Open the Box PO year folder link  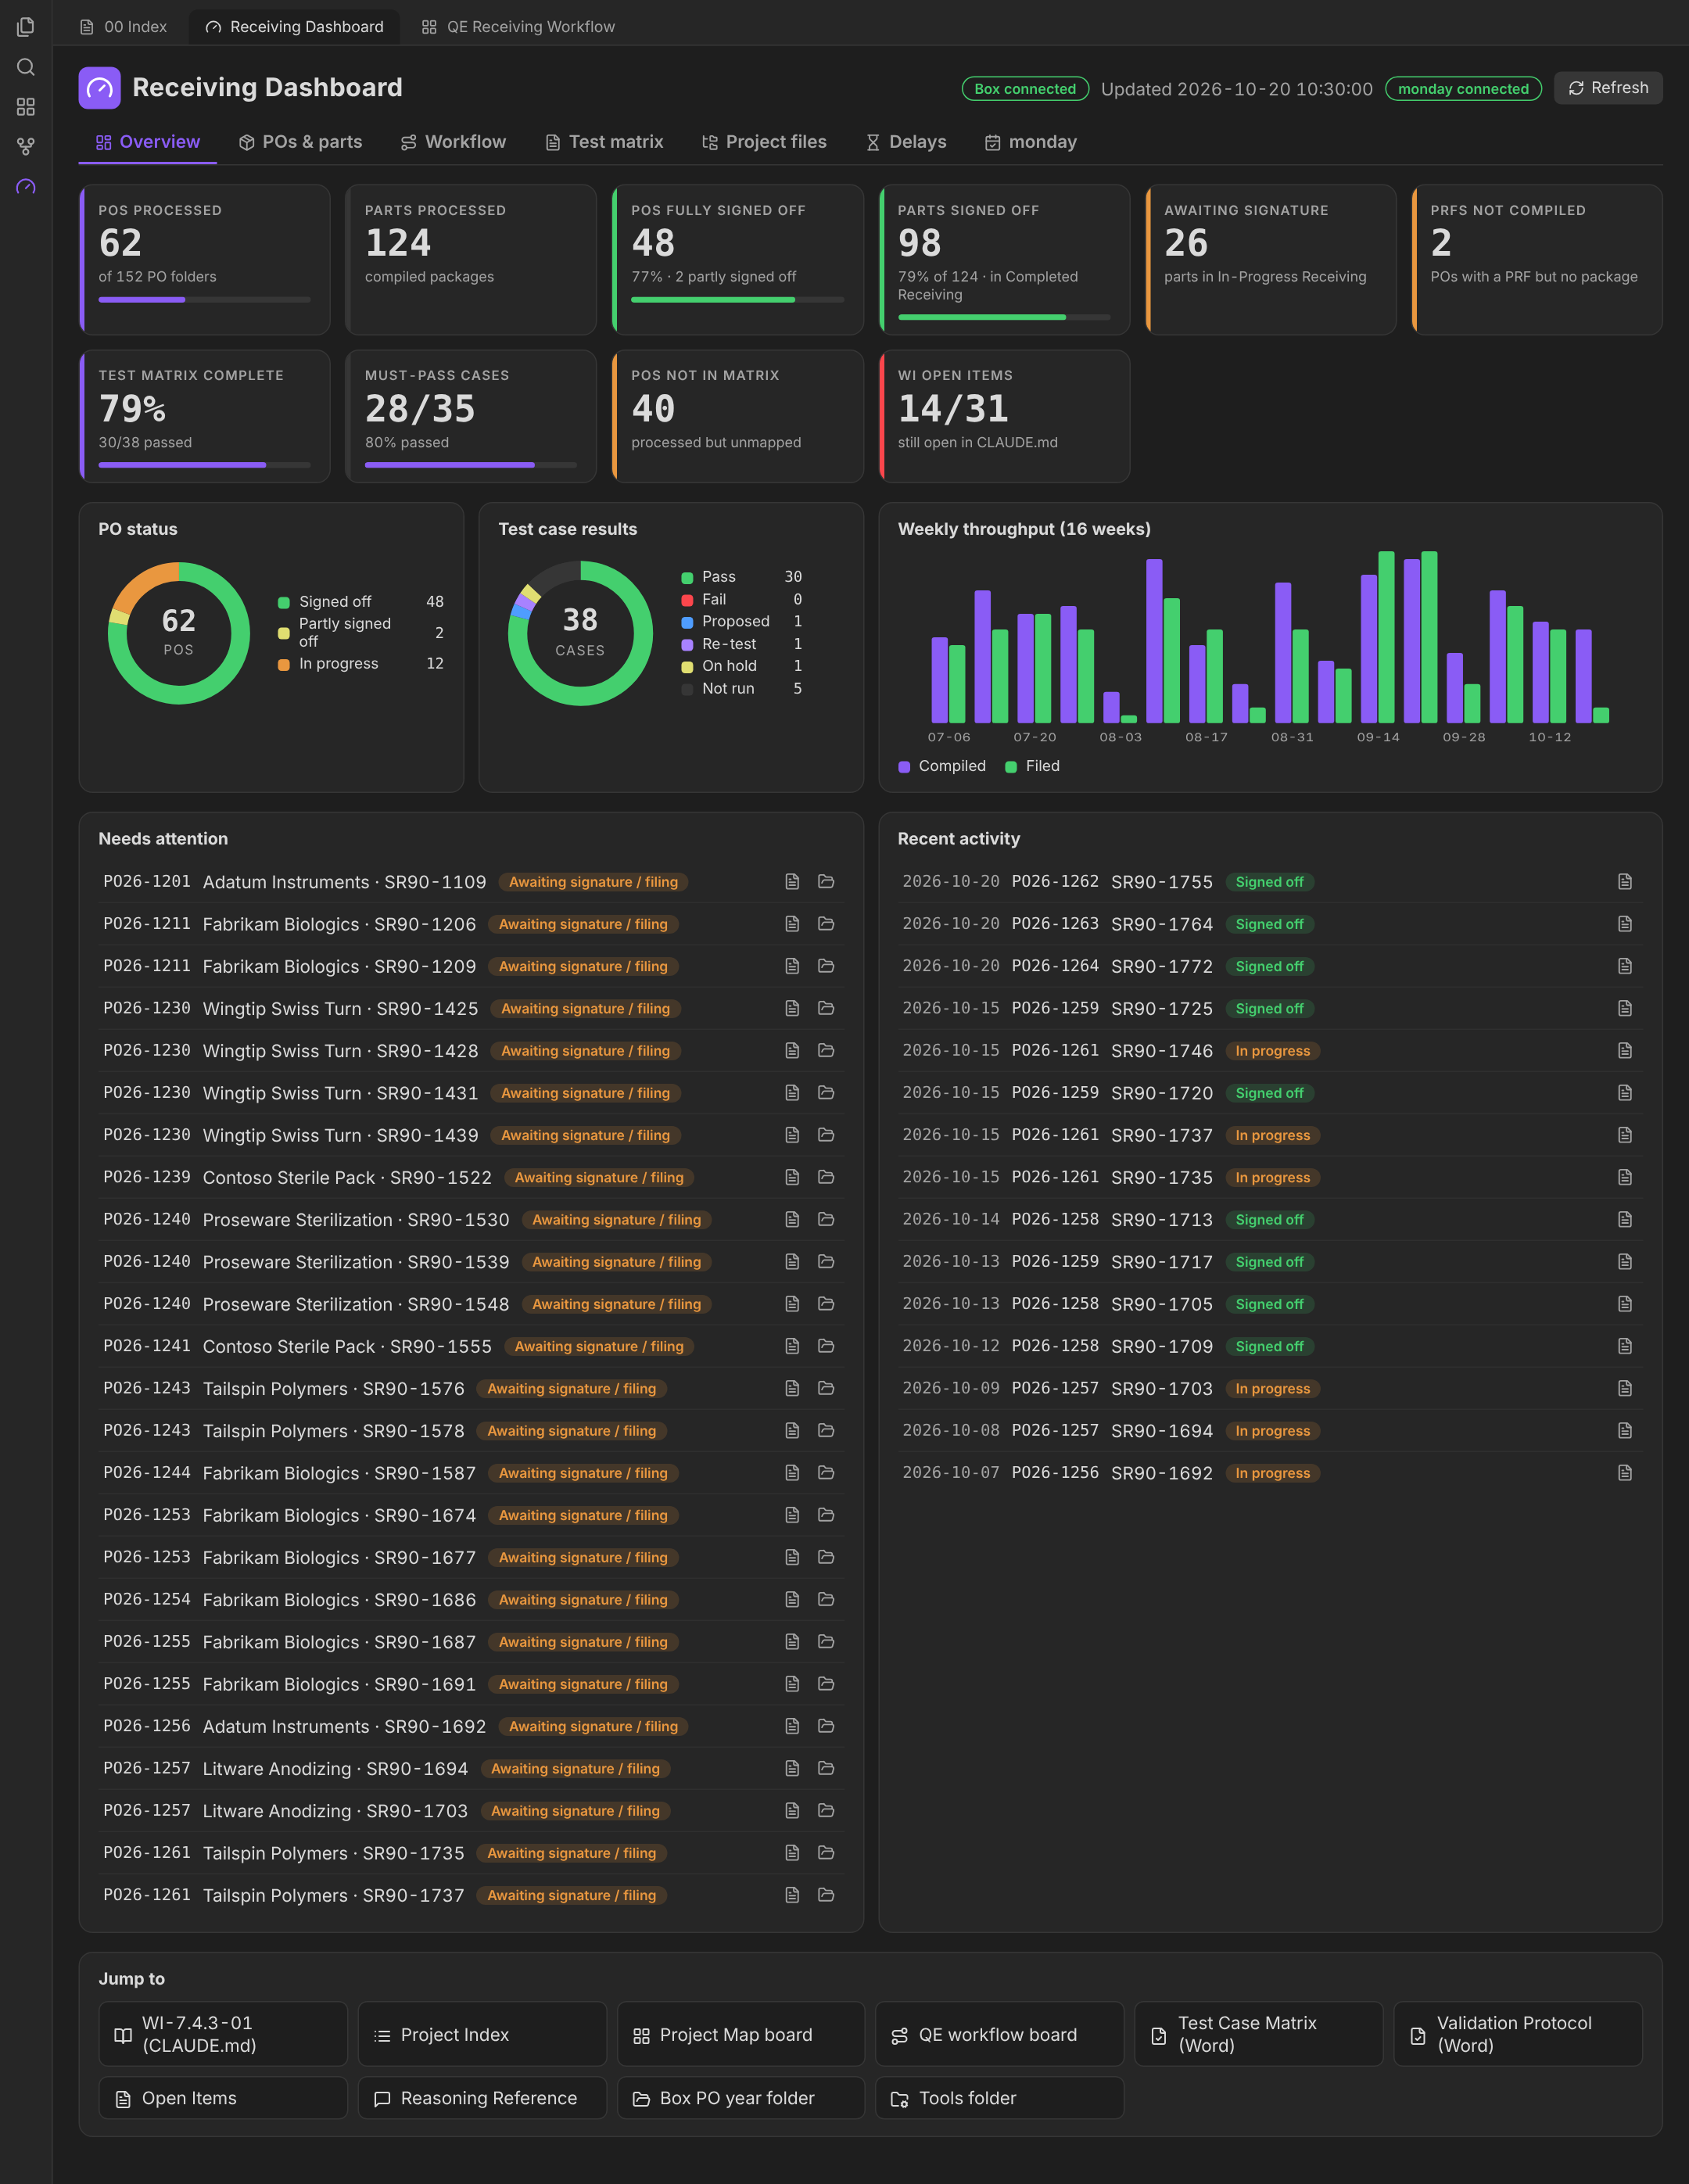740,2098
